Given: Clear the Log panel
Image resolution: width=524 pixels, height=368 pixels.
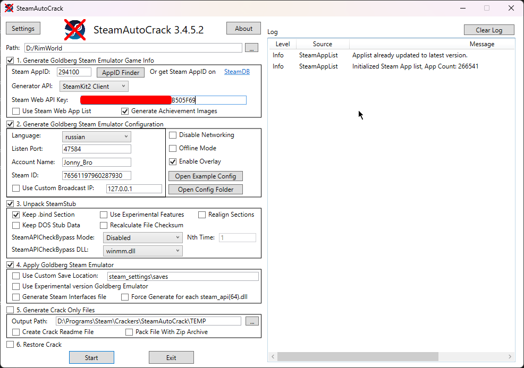Looking at the screenshot, I should click(x=488, y=30).
